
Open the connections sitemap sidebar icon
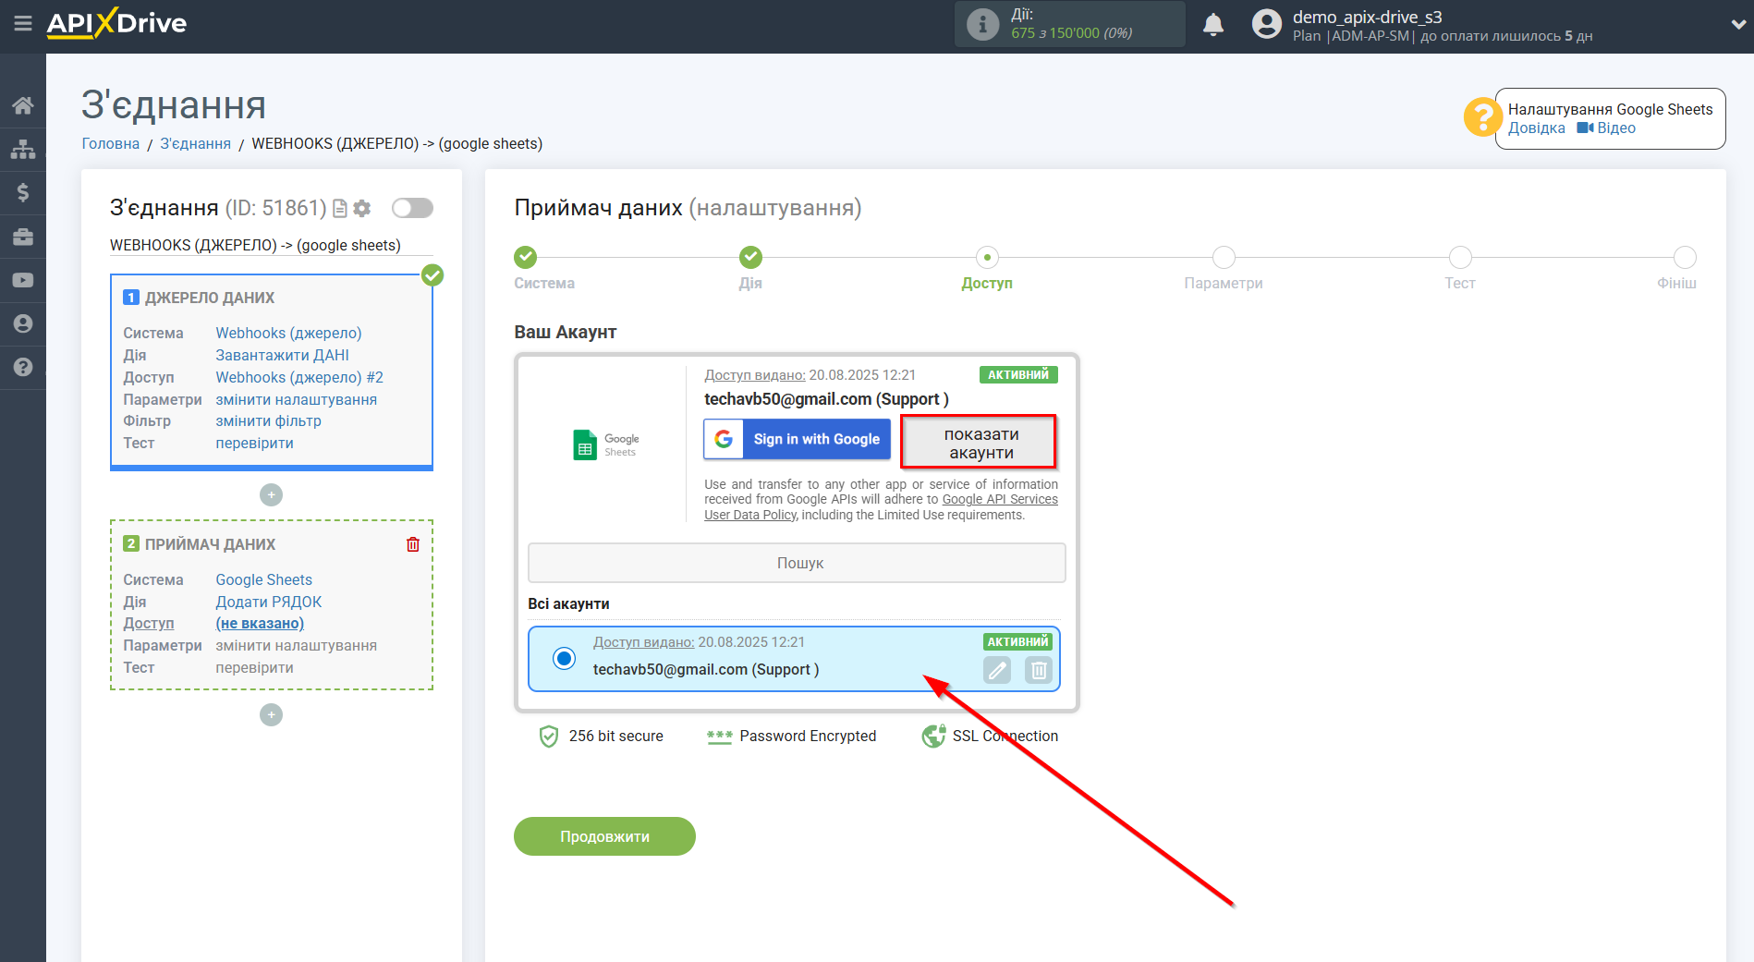click(23, 149)
